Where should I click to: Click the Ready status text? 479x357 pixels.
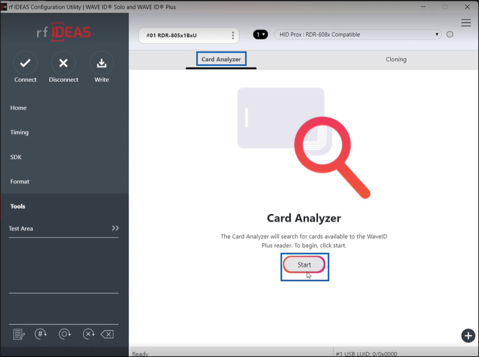point(140,353)
